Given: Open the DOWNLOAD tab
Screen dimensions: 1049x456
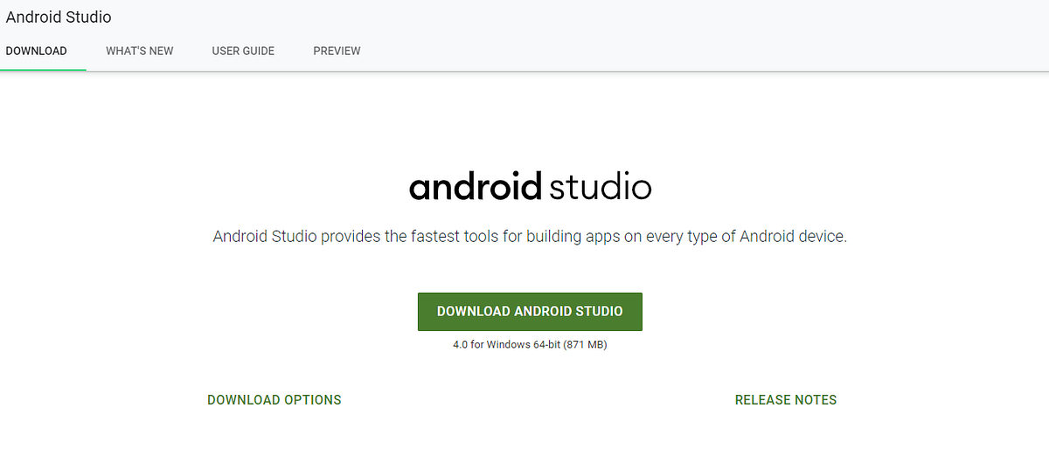Looking at the screenshot, I should (37, 51).
